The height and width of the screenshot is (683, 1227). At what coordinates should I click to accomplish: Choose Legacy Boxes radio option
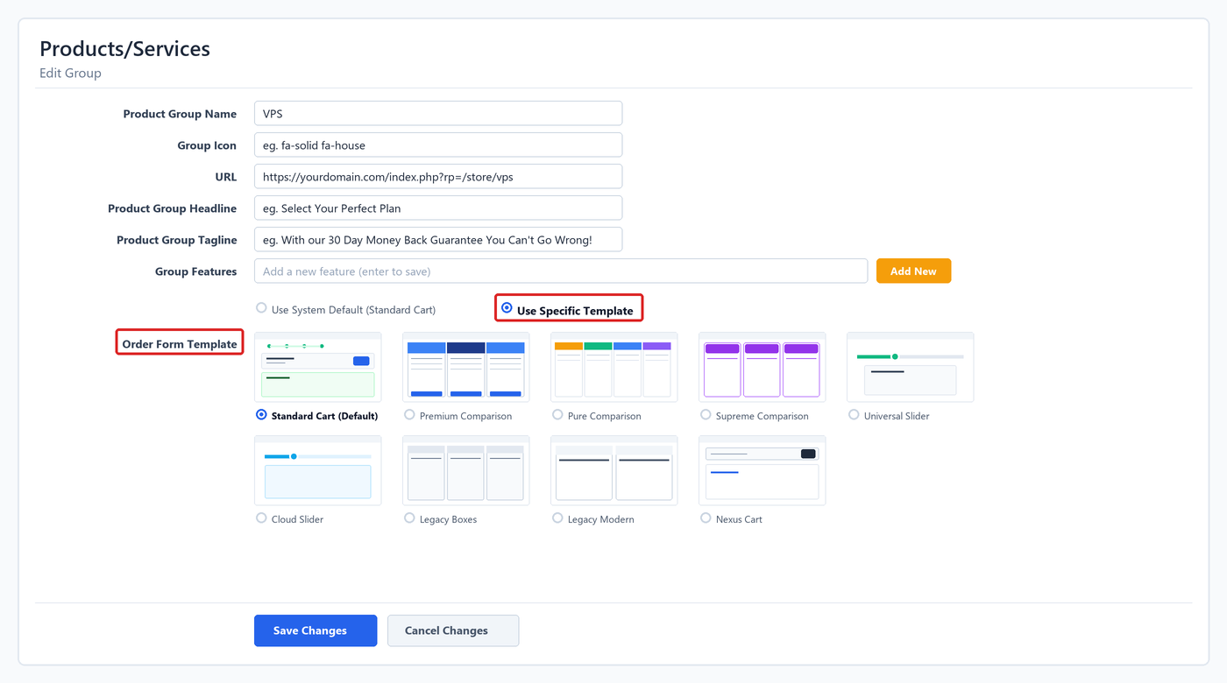(x=409, y=518)
